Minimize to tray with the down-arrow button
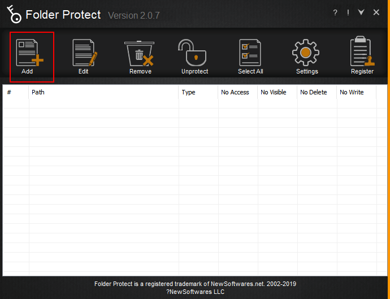 click(x=361, y=12)
